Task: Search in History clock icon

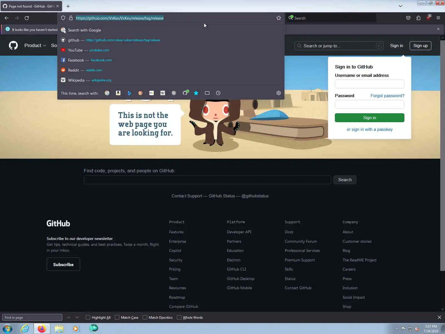Action: 218,93
